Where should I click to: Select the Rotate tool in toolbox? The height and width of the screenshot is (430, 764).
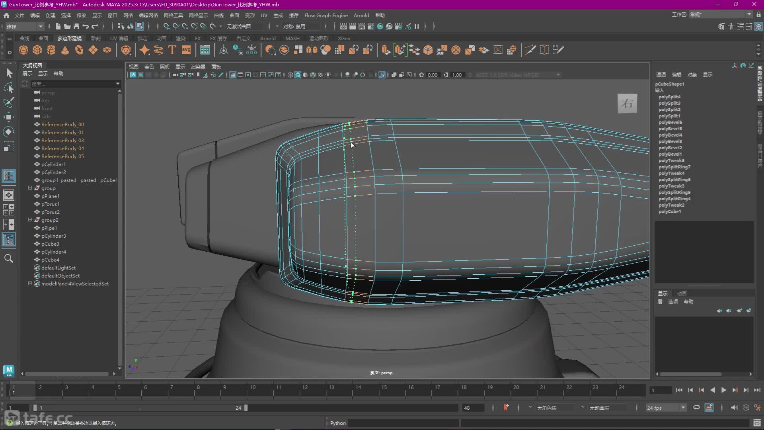coord(9,132)
